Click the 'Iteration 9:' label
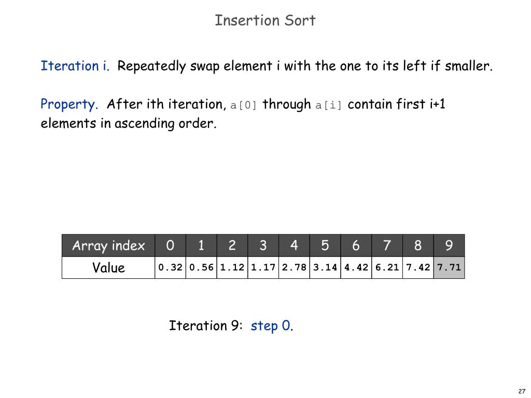Screen dimensions: 531x398 205,325
